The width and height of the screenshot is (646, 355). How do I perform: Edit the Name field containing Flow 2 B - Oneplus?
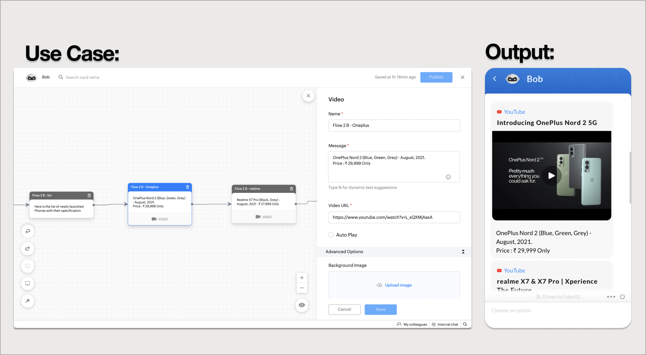(x=394, y=126)
